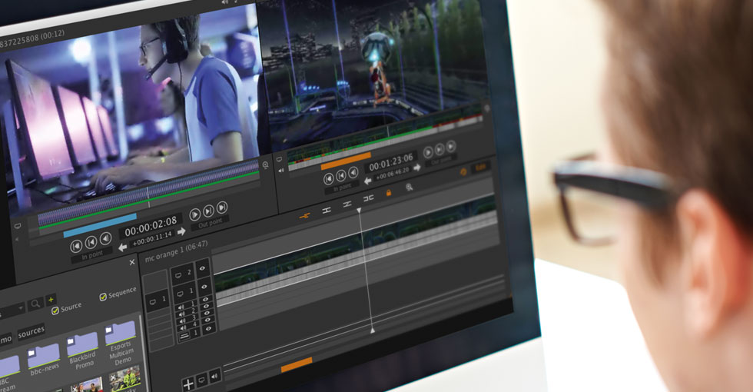753x392 pixels.
Task: Set the source viewer Out point
Action: (x=210, y=224)
